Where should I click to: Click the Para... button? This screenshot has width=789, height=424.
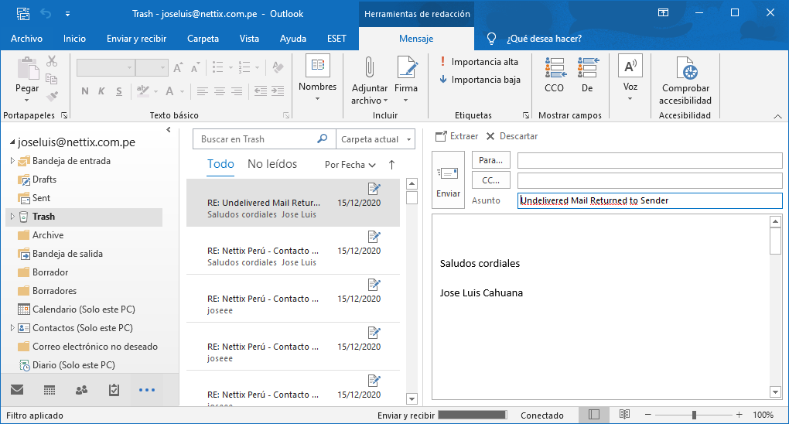coord(490,160)
